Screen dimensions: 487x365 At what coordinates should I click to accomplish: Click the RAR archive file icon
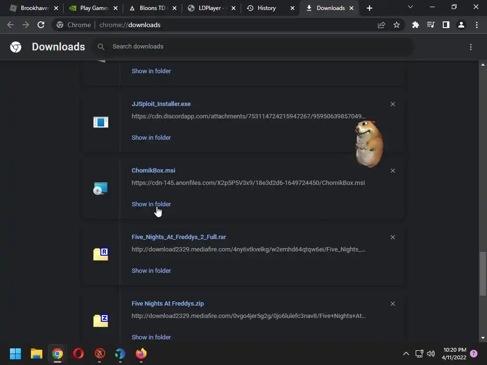(101, 254)
